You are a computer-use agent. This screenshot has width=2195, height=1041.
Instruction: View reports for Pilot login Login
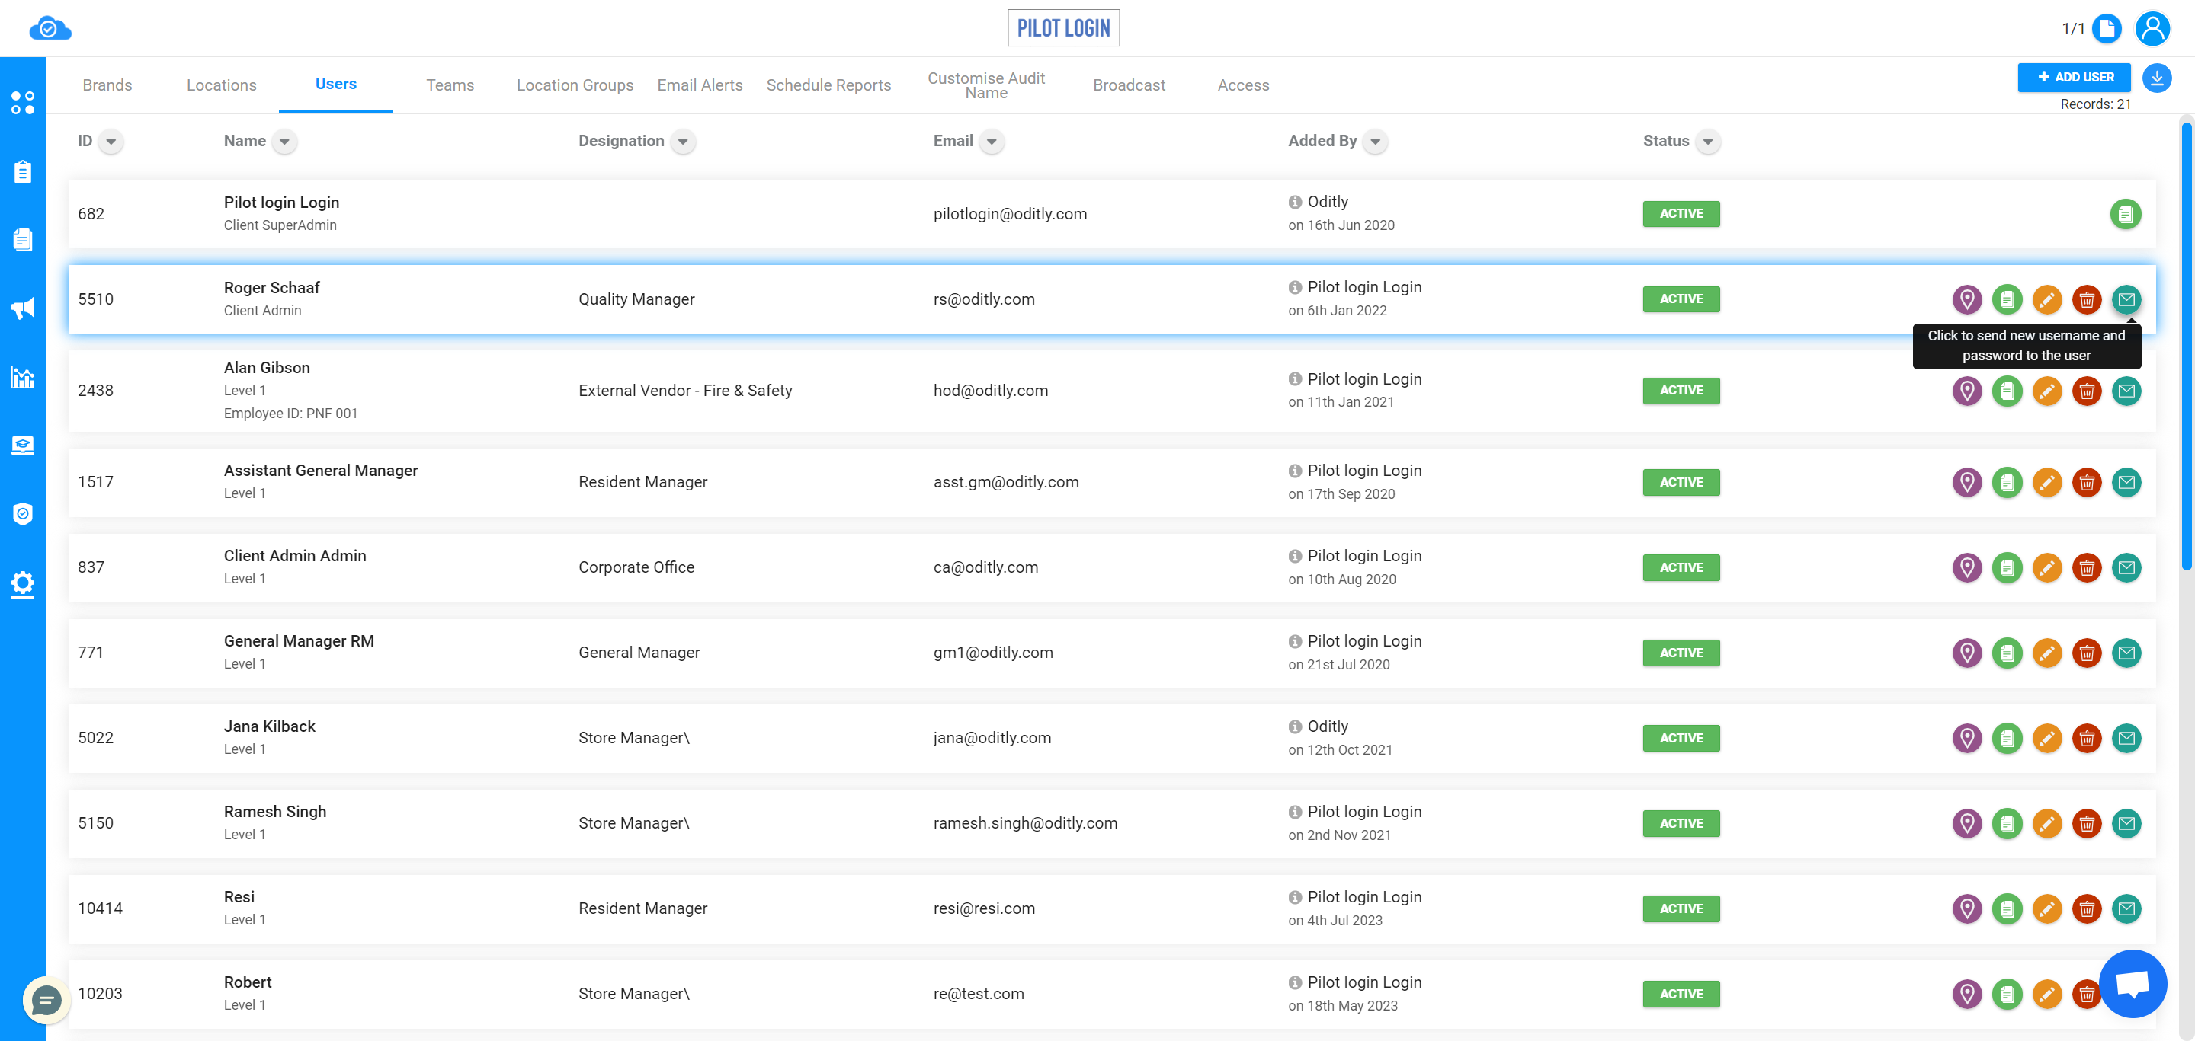pos(2125,214)
